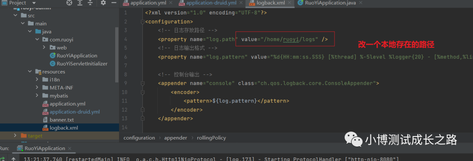Collapse the src folder chevron
This screenshot has width=473, height=161.
point(15,15)
